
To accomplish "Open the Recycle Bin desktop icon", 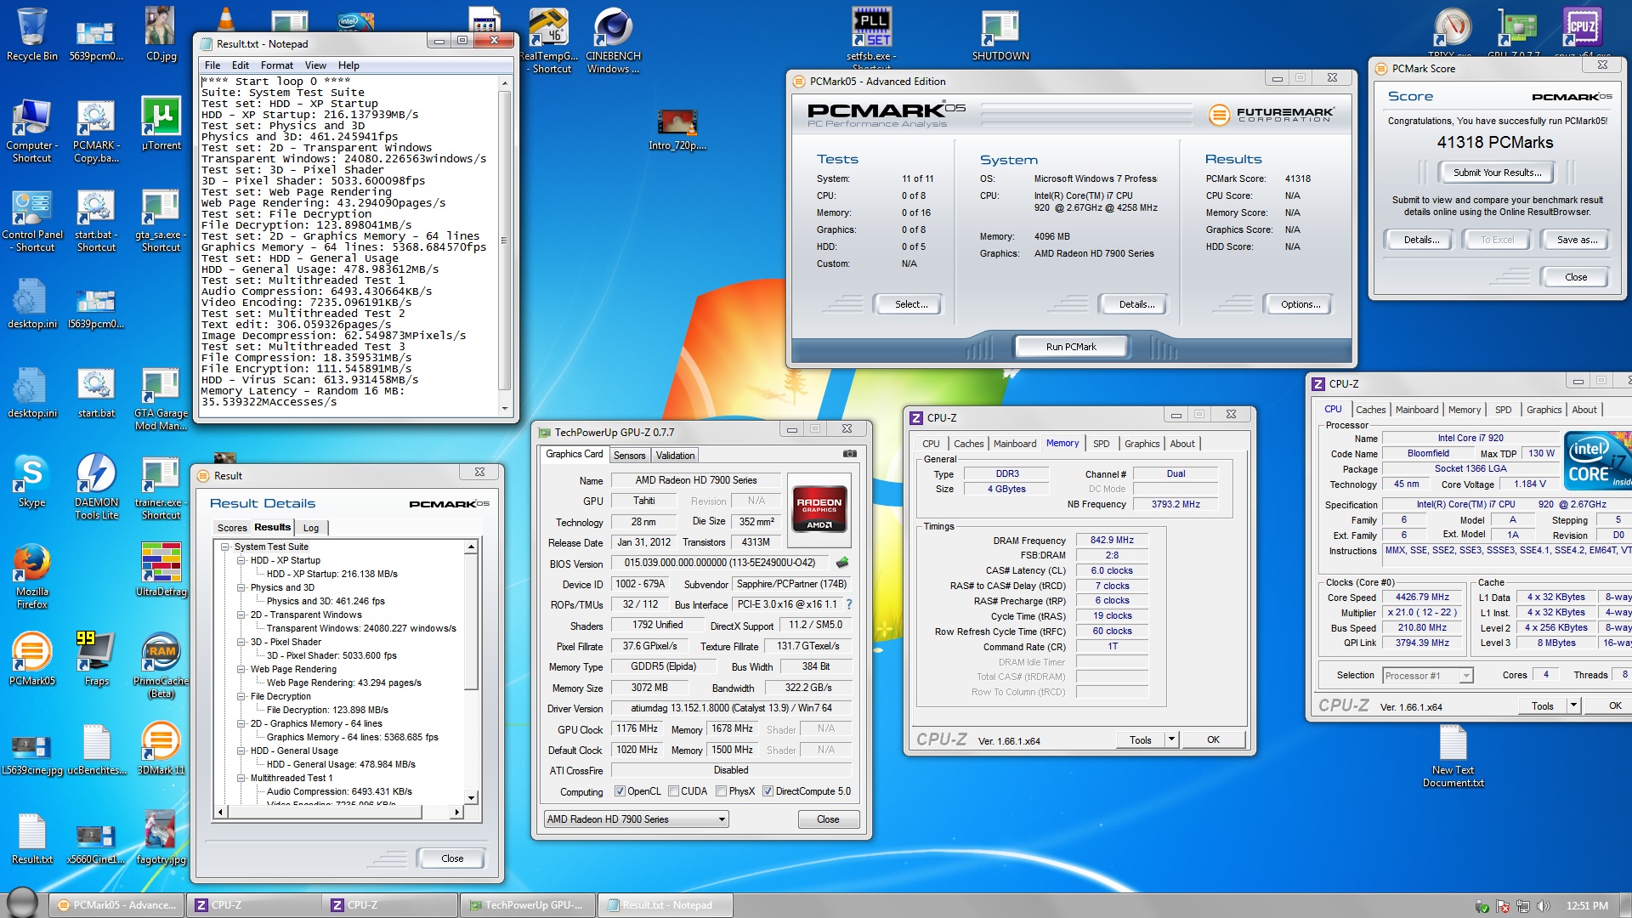I will coord(32,34).
